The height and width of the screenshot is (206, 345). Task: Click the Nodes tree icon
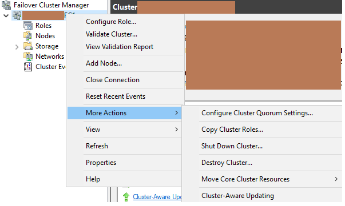pos(28,36)
